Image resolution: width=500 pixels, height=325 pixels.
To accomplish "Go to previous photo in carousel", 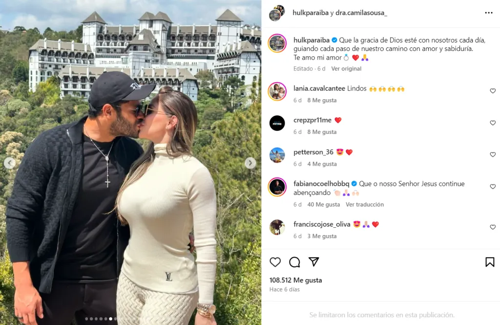I will 10,163.
